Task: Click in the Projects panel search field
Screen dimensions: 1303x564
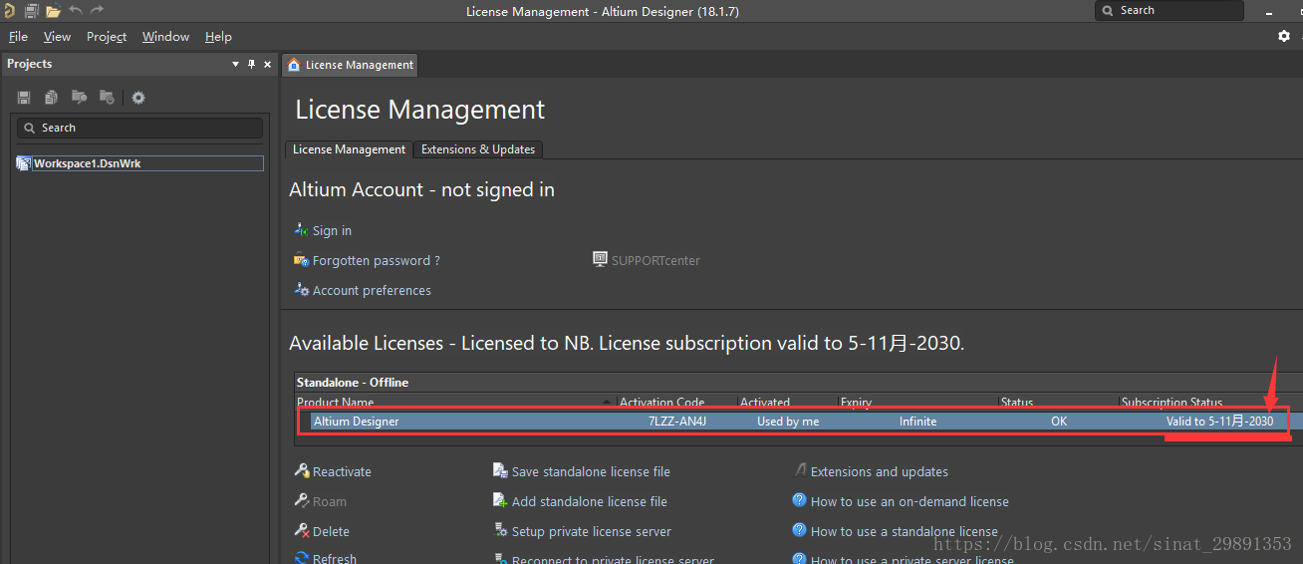Action: click(139, 128)
